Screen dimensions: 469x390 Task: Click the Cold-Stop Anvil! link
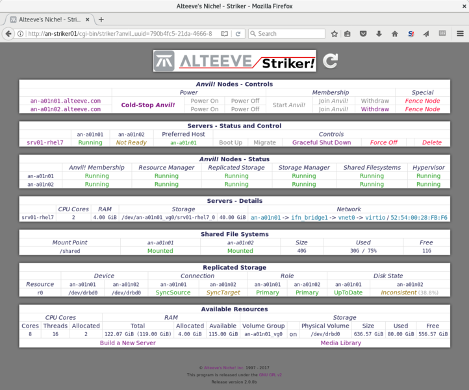[x=149, y=105]
